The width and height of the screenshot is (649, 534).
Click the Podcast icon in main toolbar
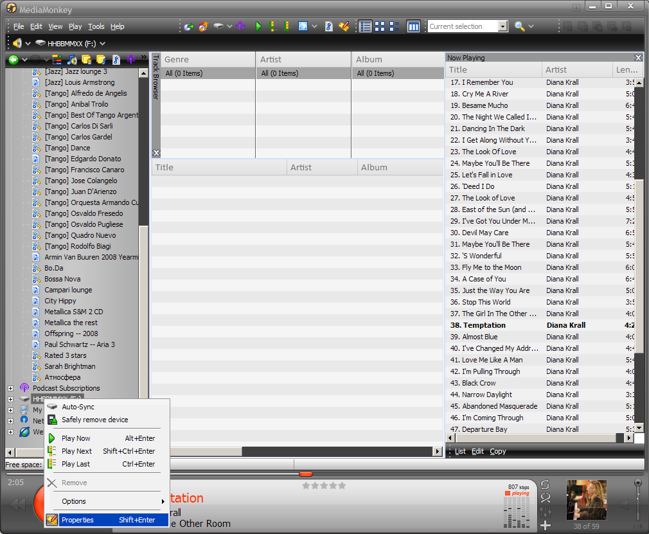point(240,26)
